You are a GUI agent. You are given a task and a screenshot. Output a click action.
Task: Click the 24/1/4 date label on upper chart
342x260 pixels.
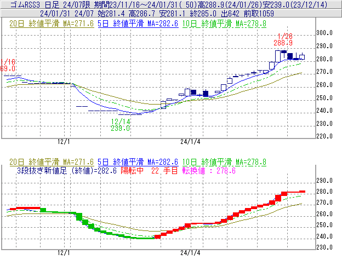point(190,142)
